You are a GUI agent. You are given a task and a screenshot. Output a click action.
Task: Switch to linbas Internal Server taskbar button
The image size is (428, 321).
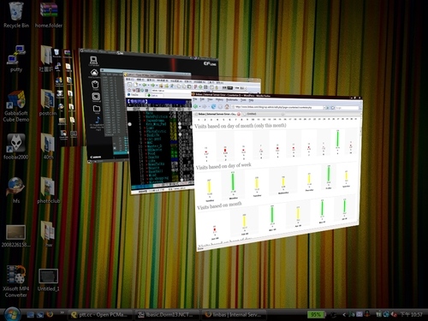coord(234,315)
